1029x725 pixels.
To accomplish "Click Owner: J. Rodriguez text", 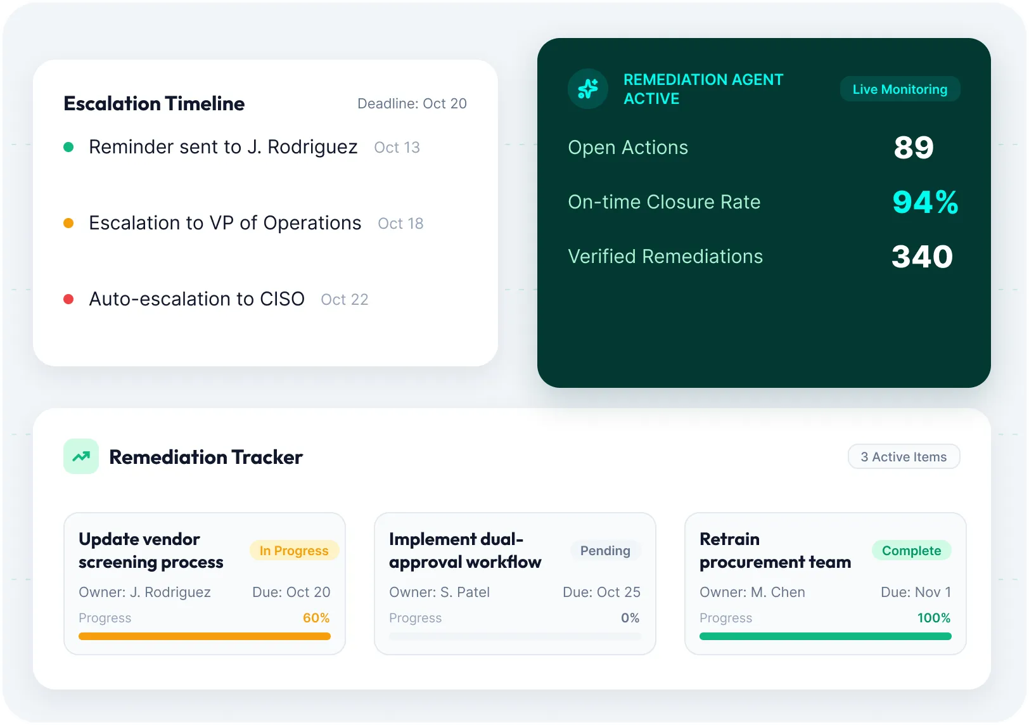I will 144,593.
